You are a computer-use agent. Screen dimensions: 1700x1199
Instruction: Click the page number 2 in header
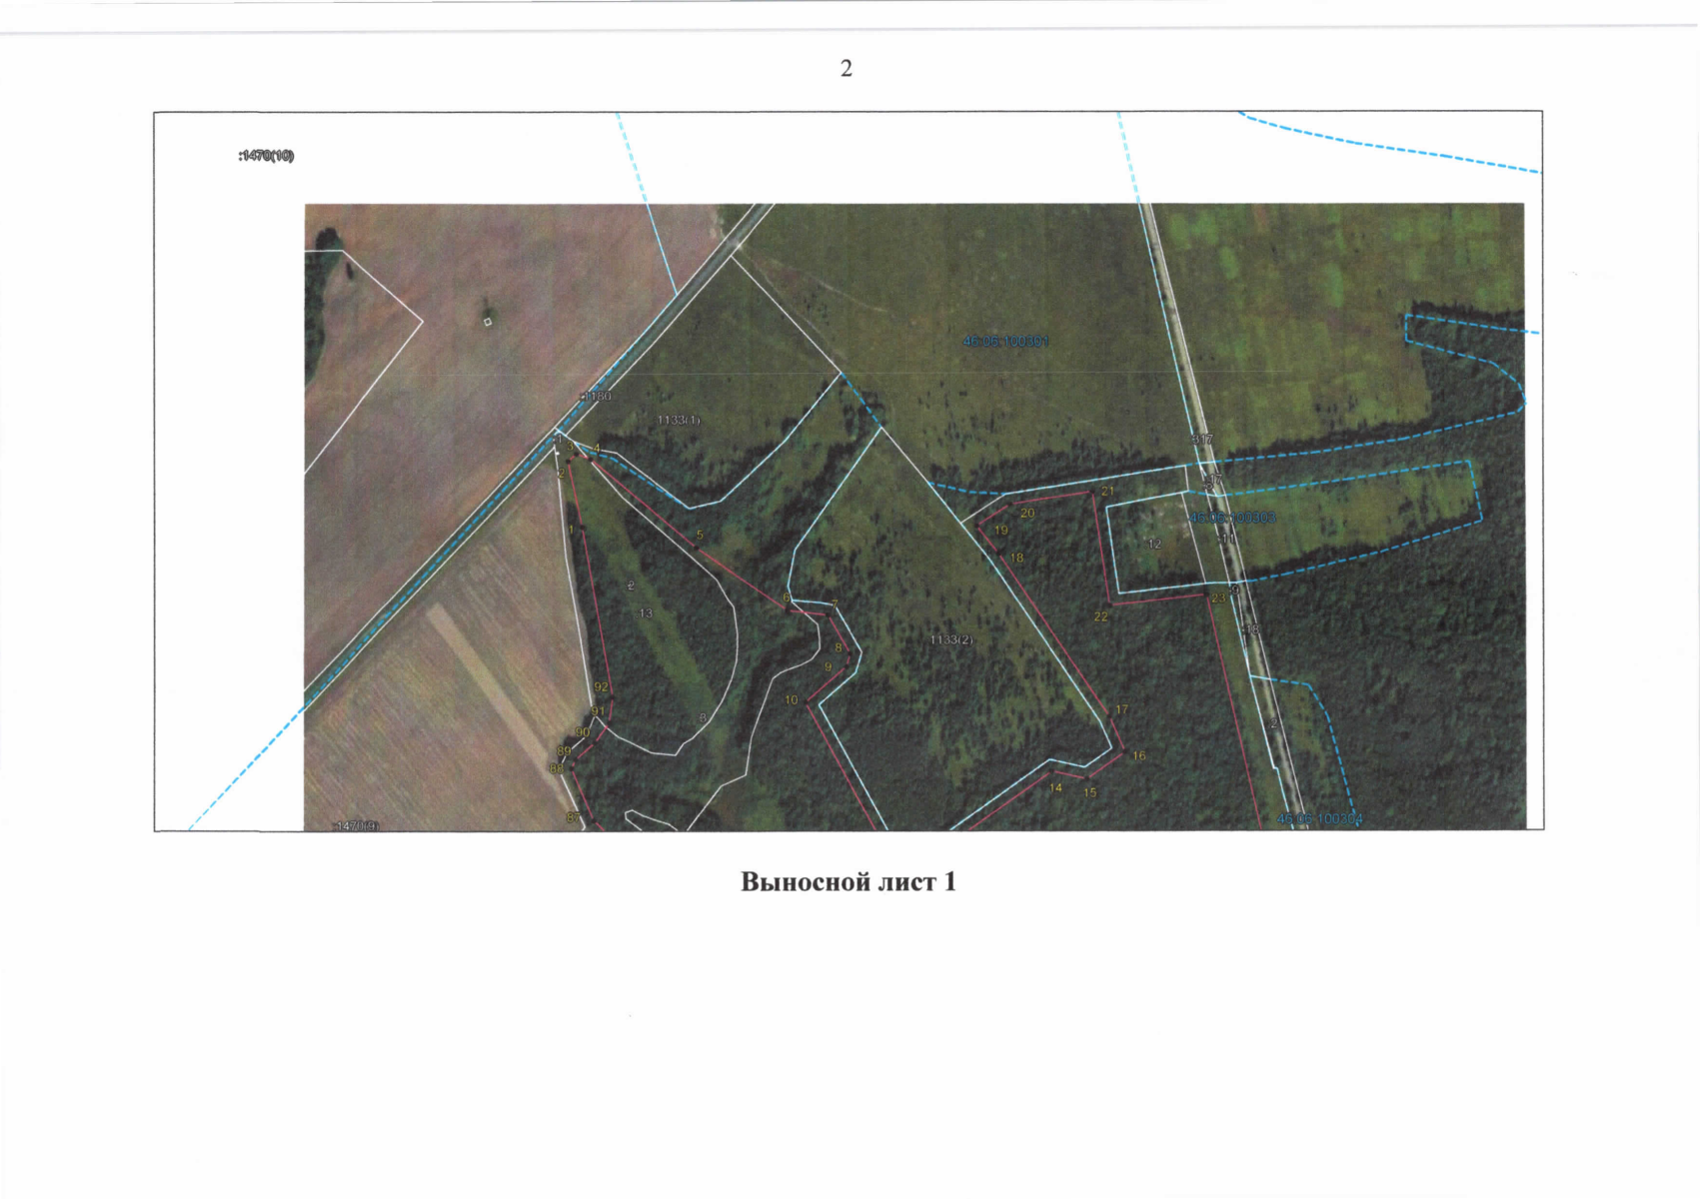click(847, 68)
